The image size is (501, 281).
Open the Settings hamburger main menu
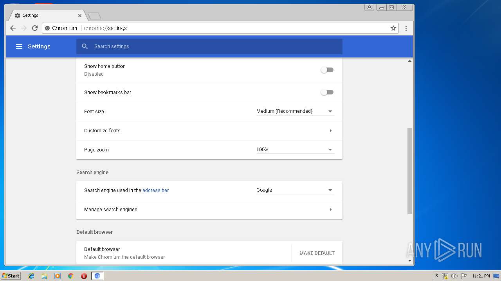click(x=19, y=46)
